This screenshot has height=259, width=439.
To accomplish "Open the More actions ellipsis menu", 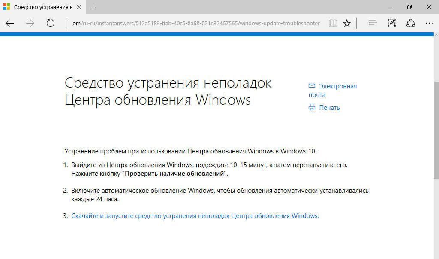I will point(429,24).
